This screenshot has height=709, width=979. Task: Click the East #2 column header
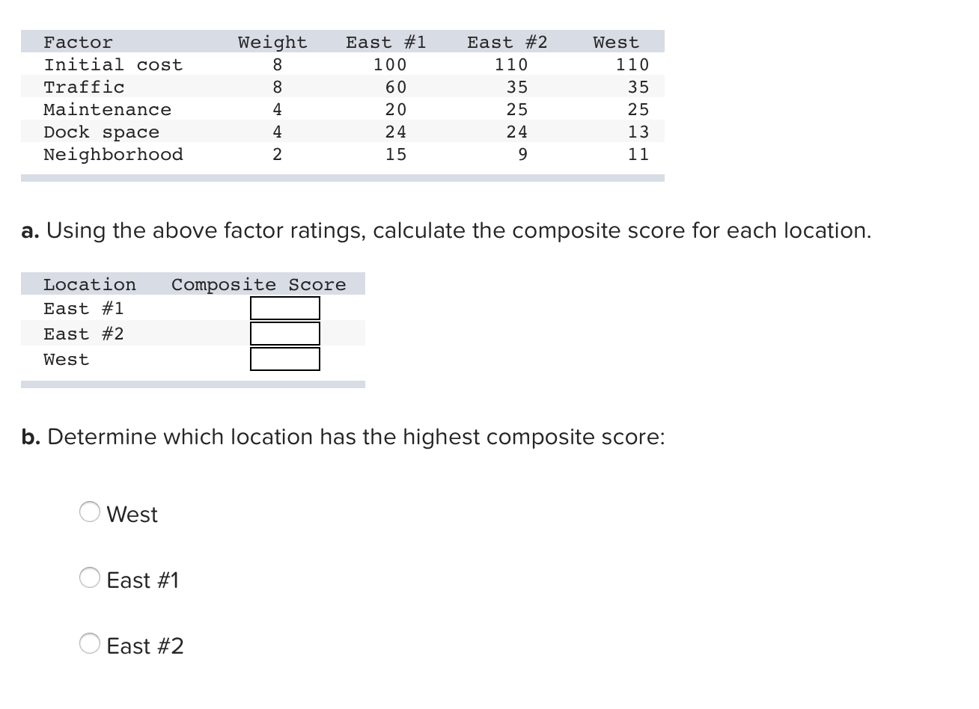(507, 42)
